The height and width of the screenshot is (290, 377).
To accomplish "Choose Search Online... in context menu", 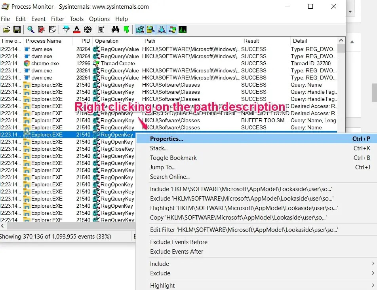I will pyautogui.click(x=257, y=176).
